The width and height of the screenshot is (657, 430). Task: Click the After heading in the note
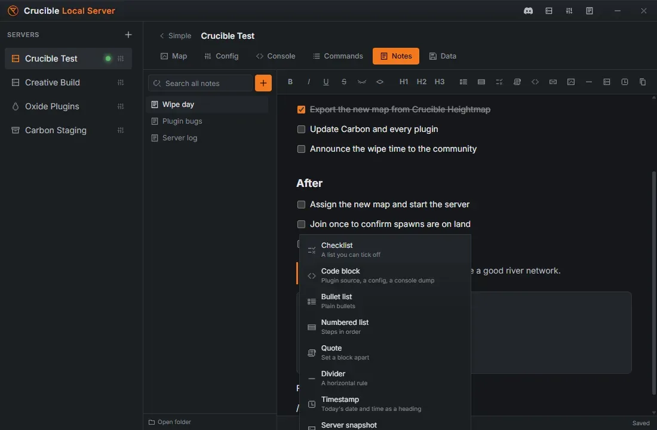point(309,183)
